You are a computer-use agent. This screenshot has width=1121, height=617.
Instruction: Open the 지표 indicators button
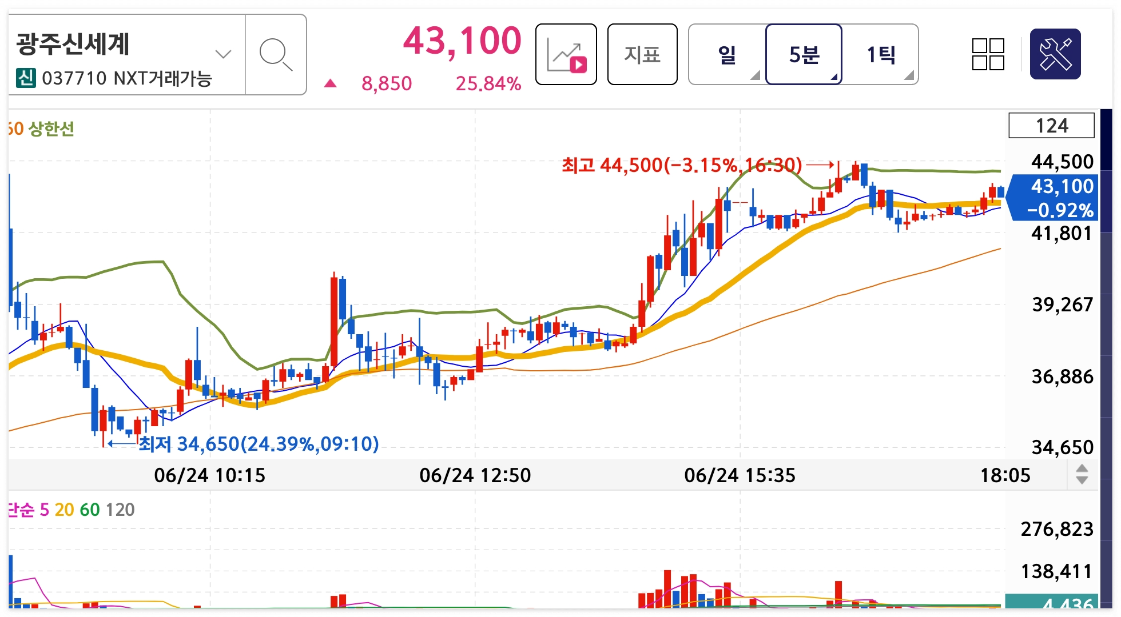click(642, 54)
